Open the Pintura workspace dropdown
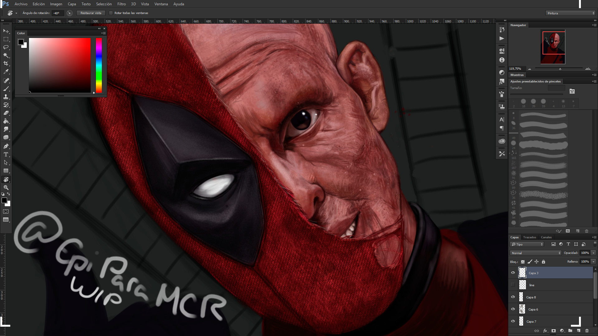This screenshot has height=336, width=598. coord(570,13)
